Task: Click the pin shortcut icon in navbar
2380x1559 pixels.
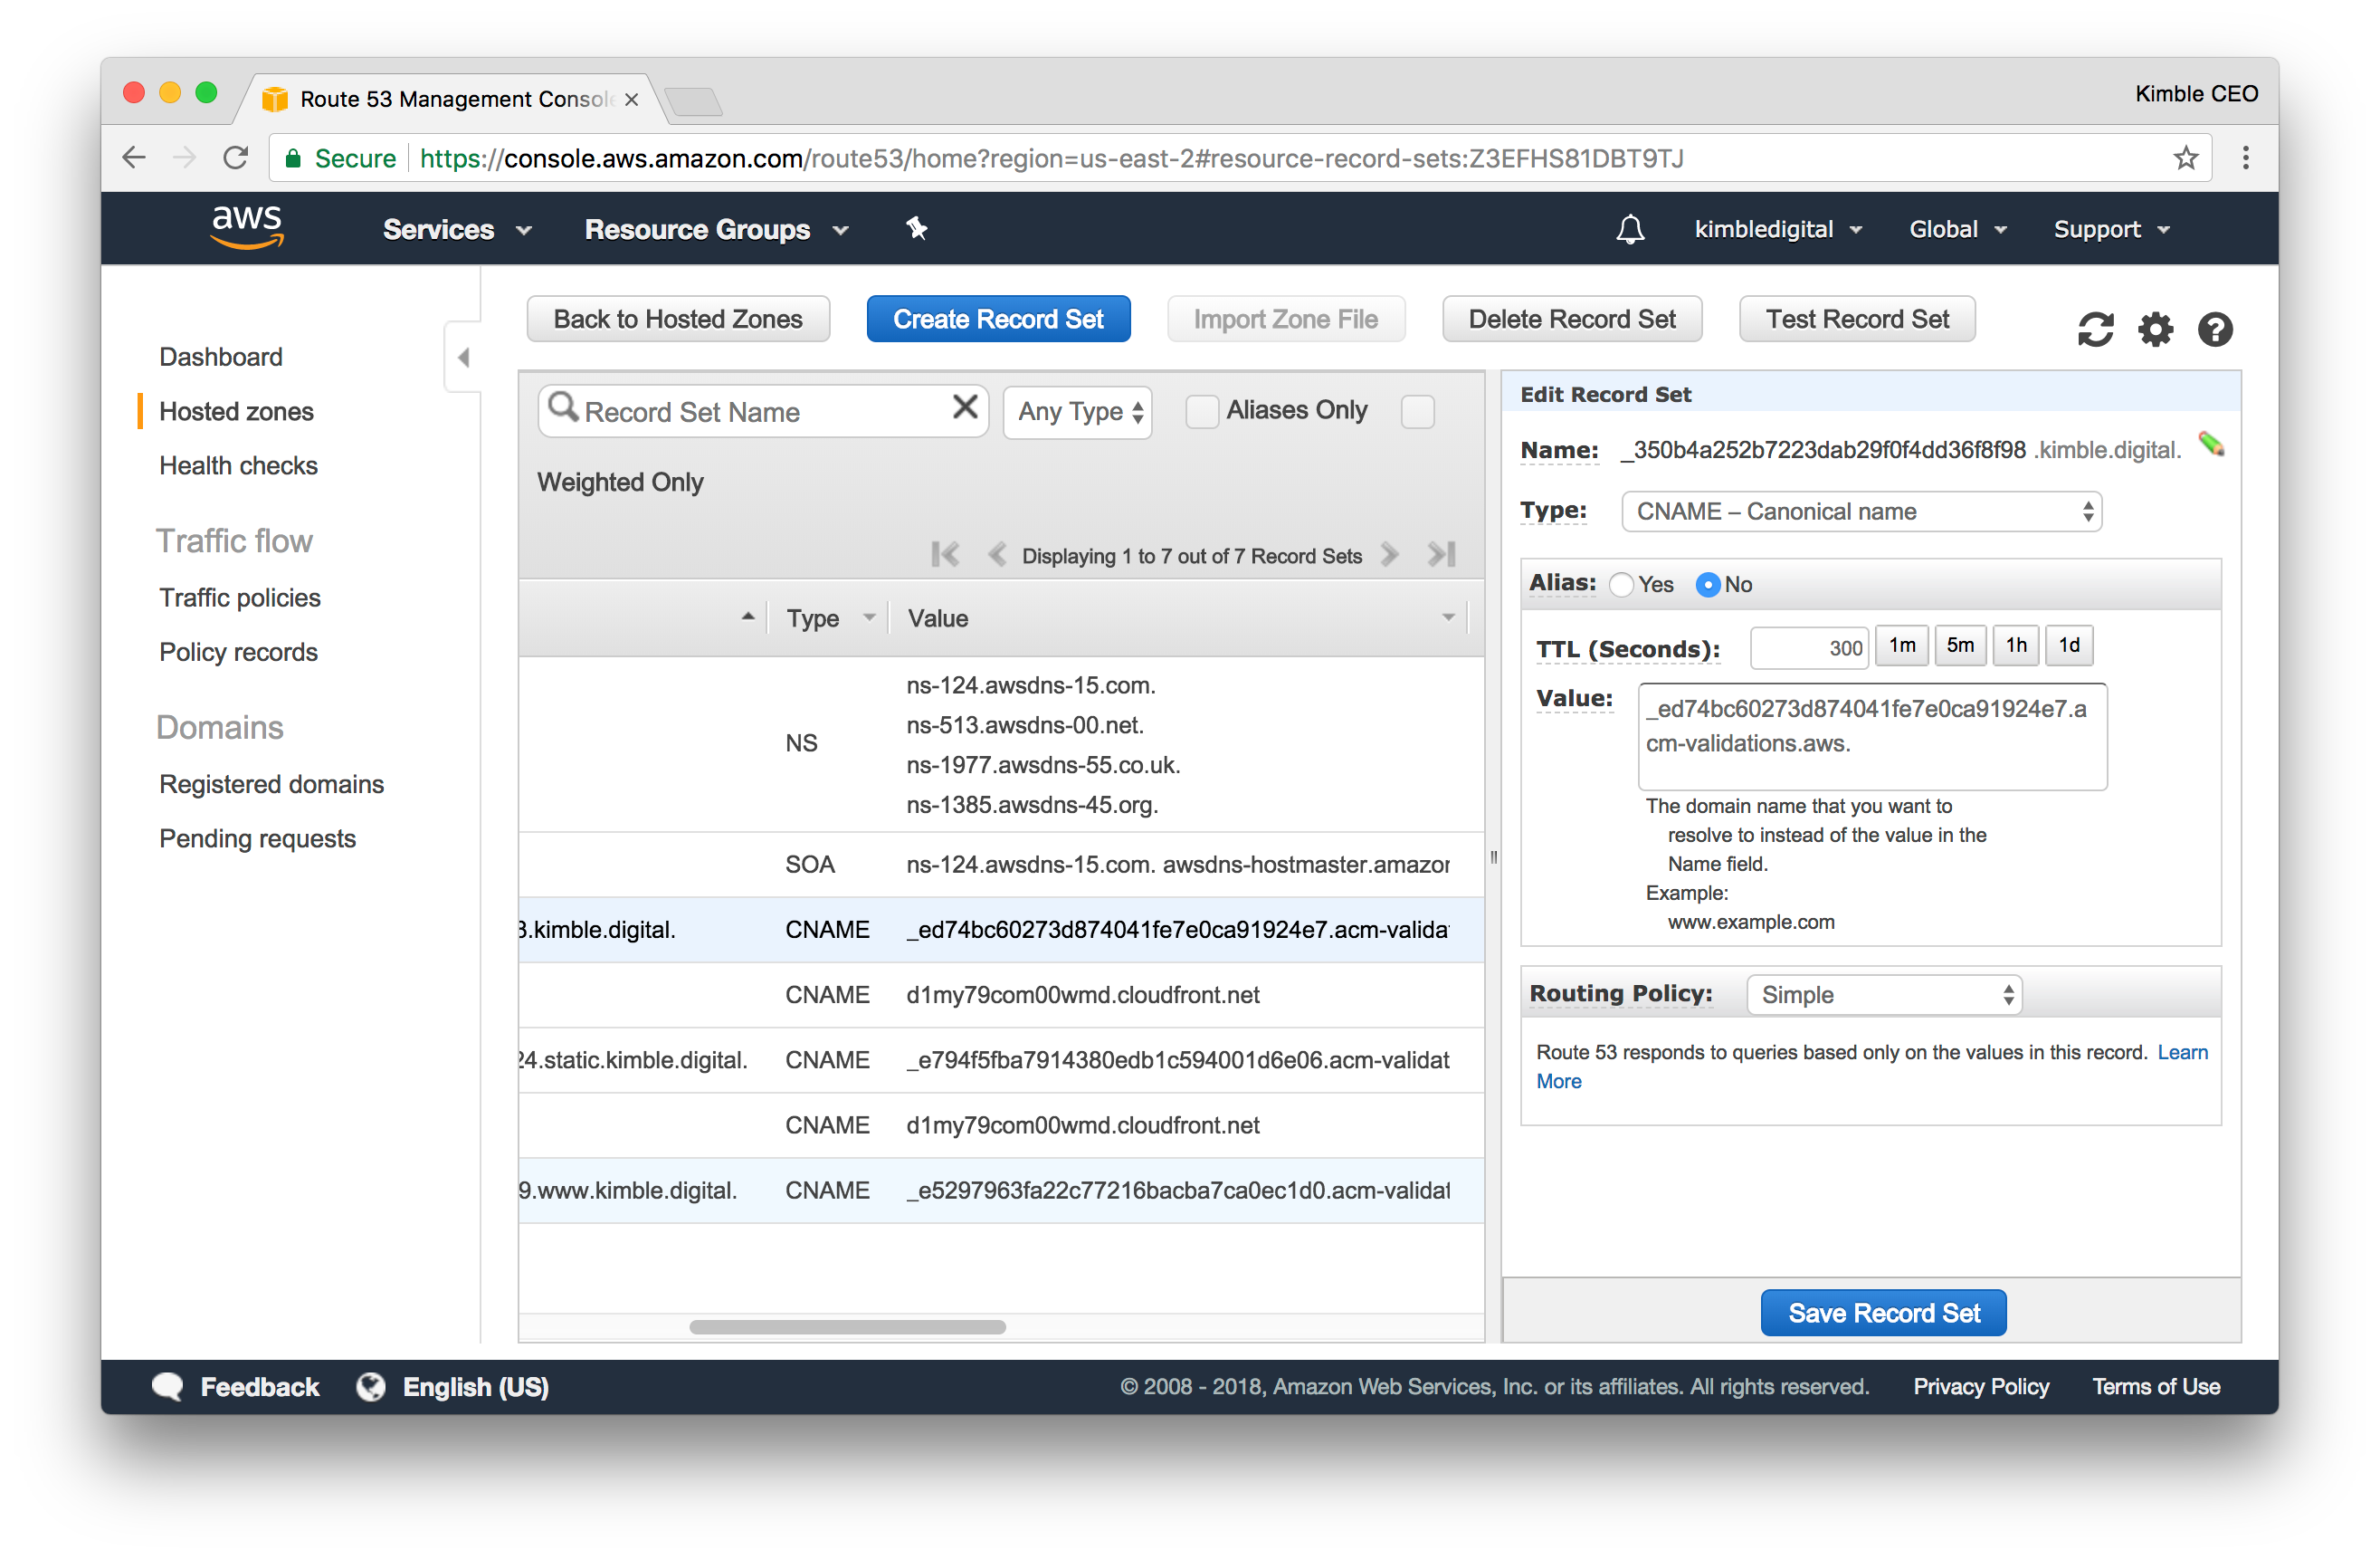Action: (916, 229)
